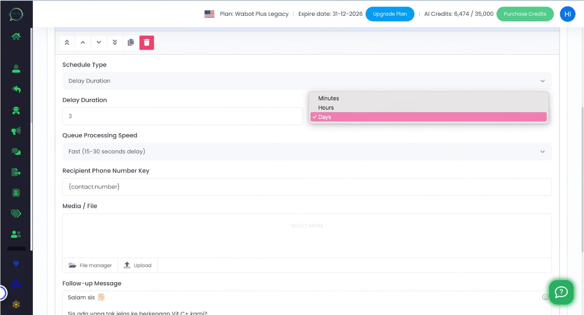
Task: Delete the block with the red trash icon
Action: coord(146,42)
